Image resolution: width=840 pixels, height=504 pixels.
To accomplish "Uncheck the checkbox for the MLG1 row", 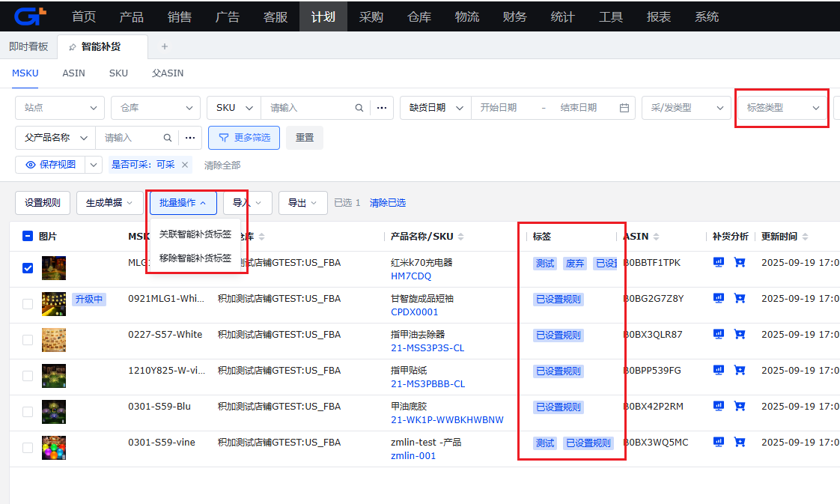I will (28, 268).
